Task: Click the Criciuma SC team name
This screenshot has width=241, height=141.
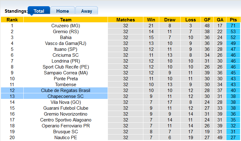Action: pyautogui.click(x=66, y=55)
